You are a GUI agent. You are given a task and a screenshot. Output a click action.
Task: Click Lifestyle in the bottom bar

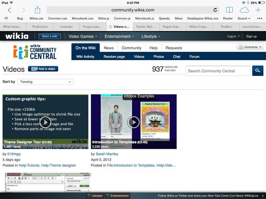[95, 196]
